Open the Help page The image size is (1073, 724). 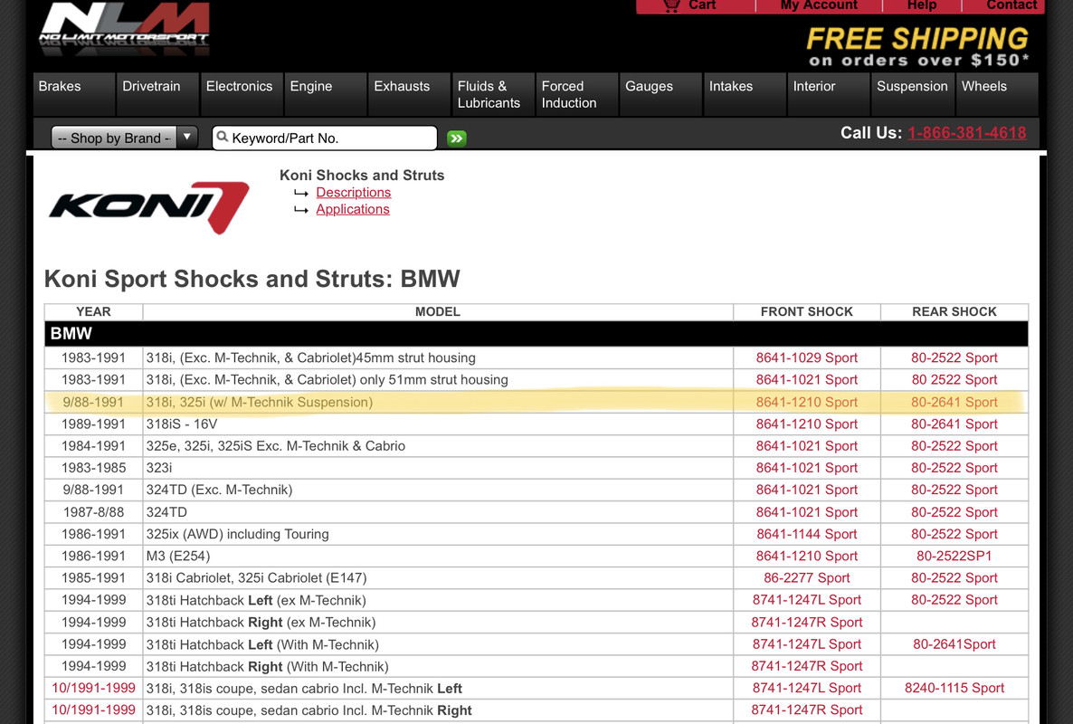(x=922, y=5)
